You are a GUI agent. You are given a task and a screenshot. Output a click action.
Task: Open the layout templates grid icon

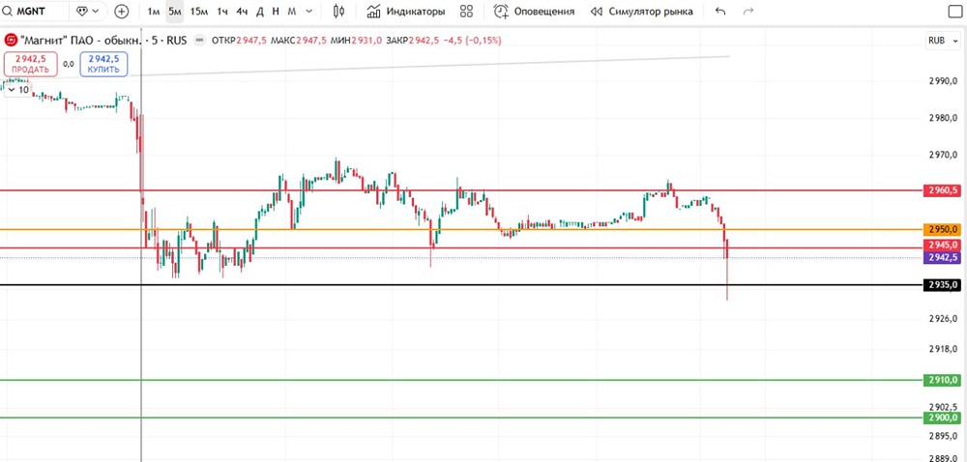[x=467, y=11]
